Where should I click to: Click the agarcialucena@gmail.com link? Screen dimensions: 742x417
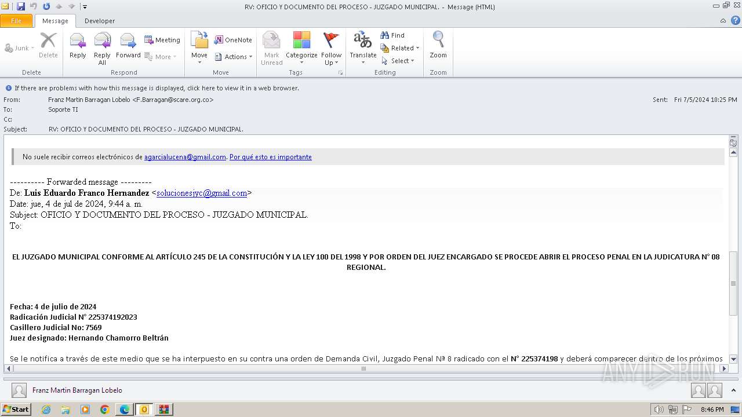(x=185, y=157)
